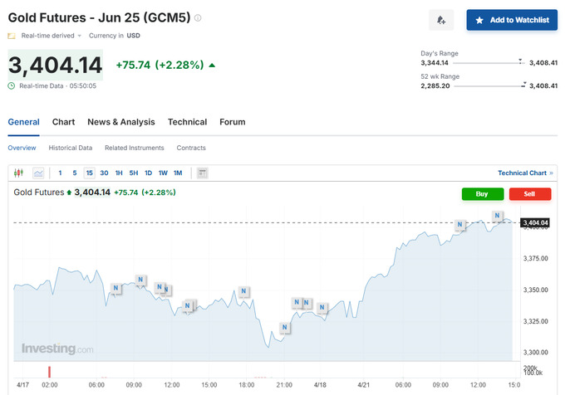Open the chart news display icon
Viewport: 565px width, 395px height.
click(x=203, y=173)
